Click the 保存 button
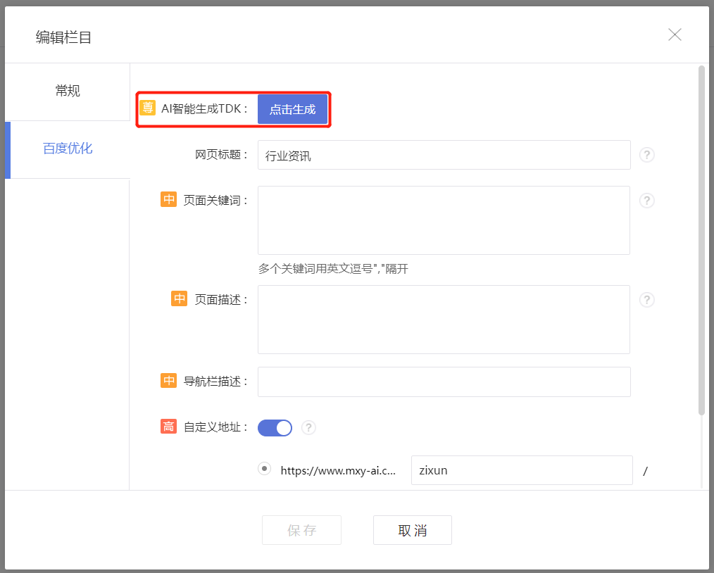This screenshot has height=573, width=714. pyautogui.click(x=301, y=530)
